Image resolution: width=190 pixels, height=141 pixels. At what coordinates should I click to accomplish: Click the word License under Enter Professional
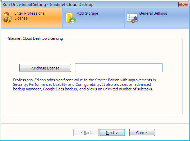(21, 18)
